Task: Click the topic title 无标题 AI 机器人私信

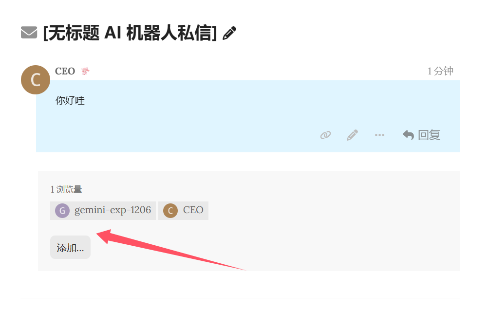Action: [130, 33]
